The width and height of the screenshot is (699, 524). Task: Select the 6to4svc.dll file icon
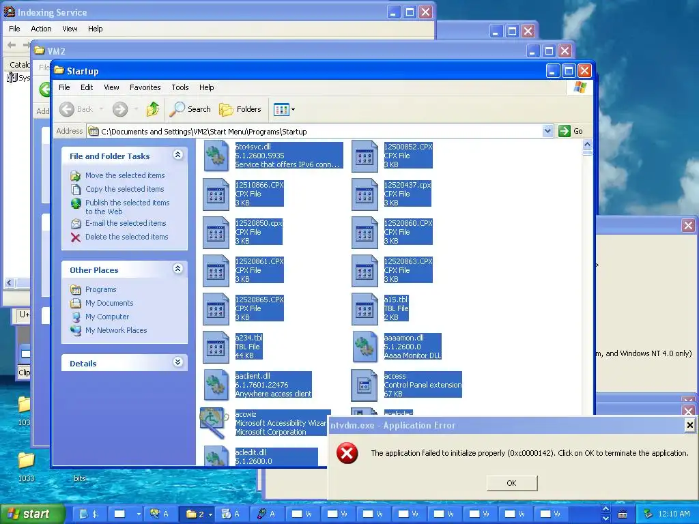tap(216, 156)
